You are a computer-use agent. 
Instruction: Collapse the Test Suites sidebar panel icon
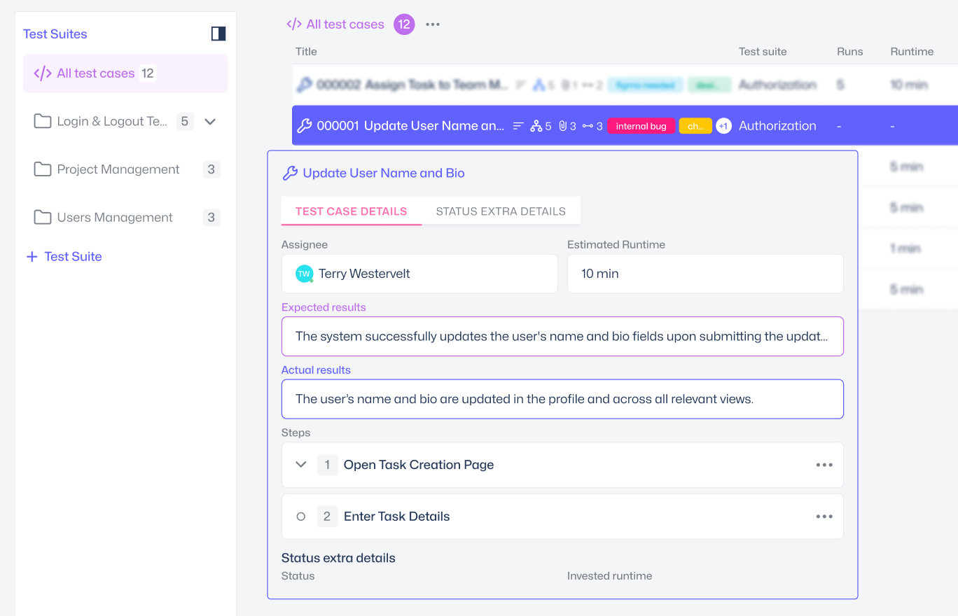tap(218, 34)
